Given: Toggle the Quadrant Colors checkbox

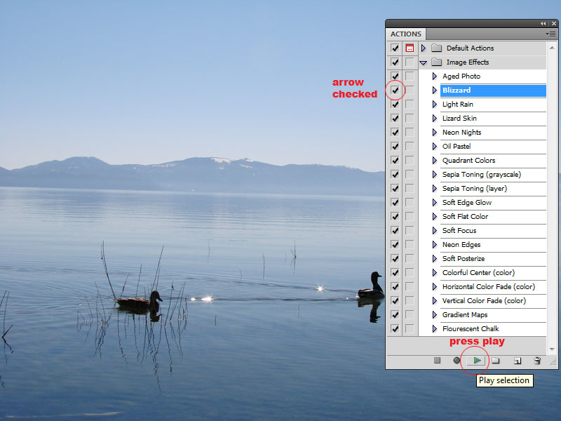Looking at the screenshot, I should (x=395, y=161).
